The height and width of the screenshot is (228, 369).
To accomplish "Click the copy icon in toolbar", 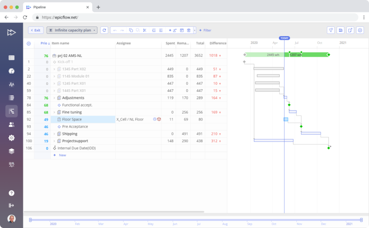I will (131, 30).
